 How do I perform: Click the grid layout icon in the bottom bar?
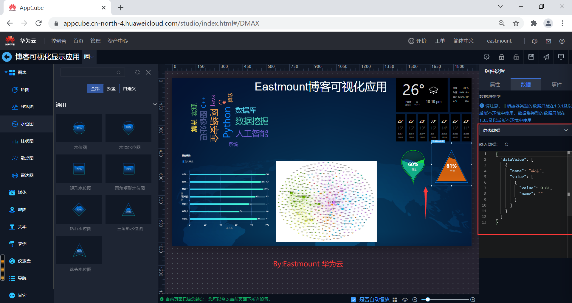coord(395,300)
